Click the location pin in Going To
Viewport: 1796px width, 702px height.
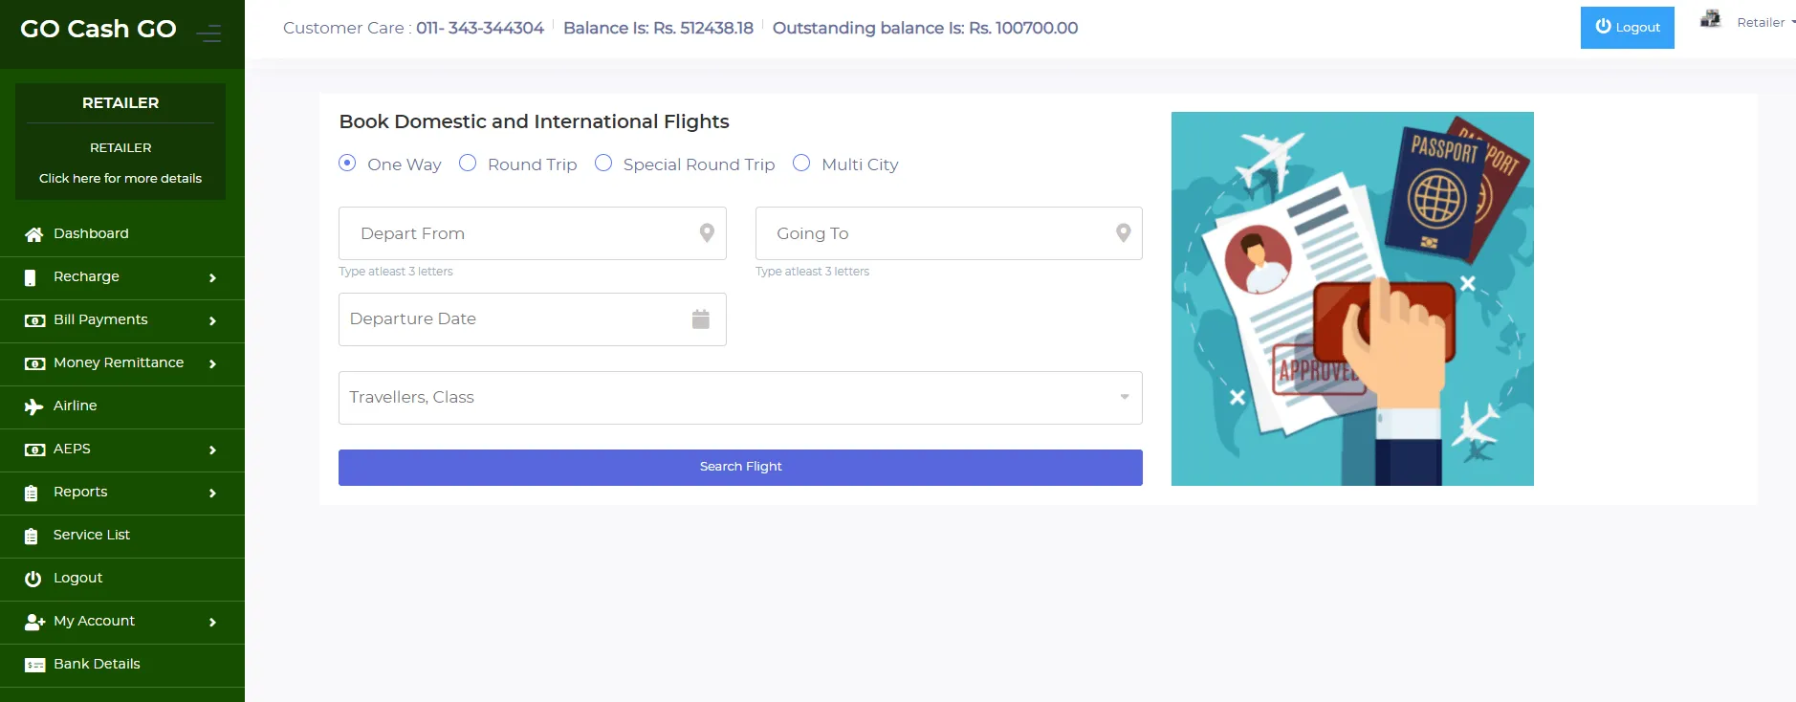tap(1124, 233)
